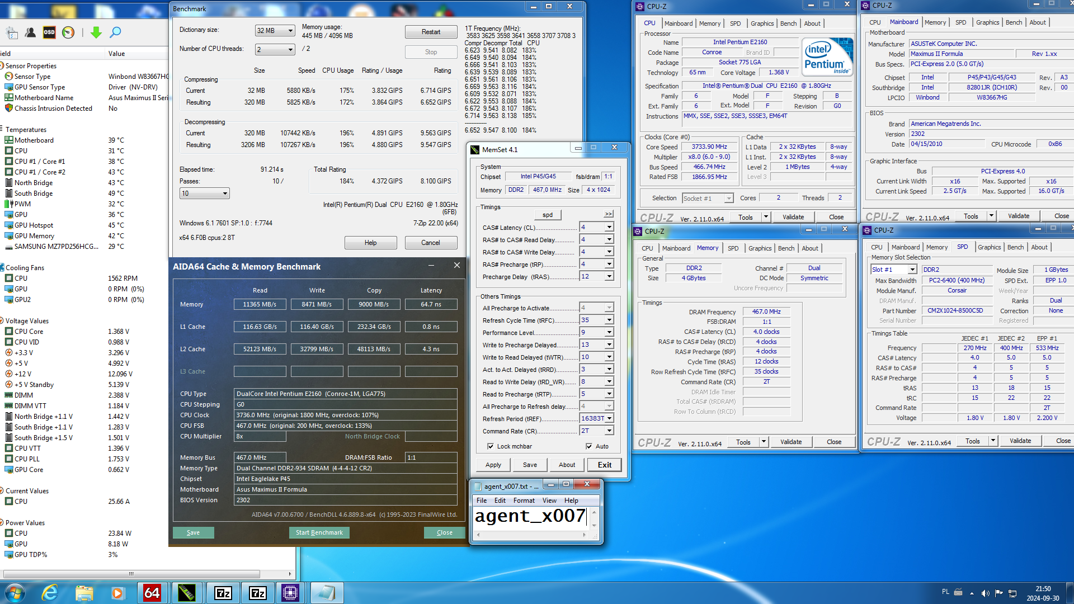Activate the second 7z taskbar icon
The width and height of the screenshot is (1074, 604).
257,593
